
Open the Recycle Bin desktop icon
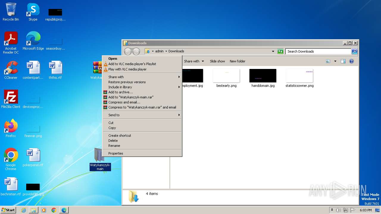11,12
